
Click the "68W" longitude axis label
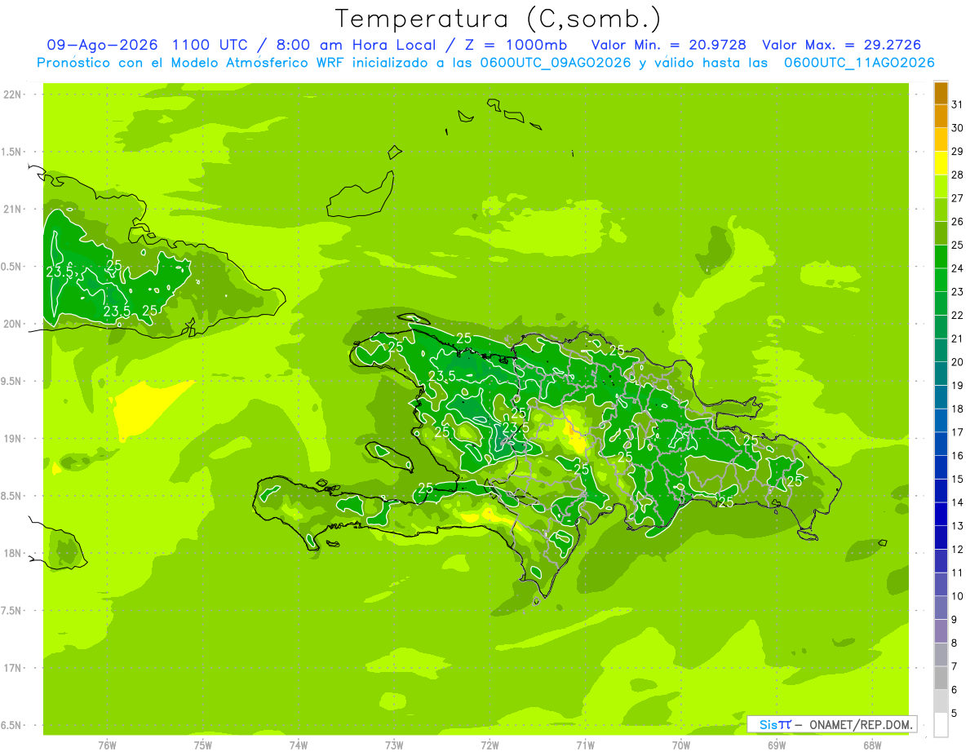[872, 745]
